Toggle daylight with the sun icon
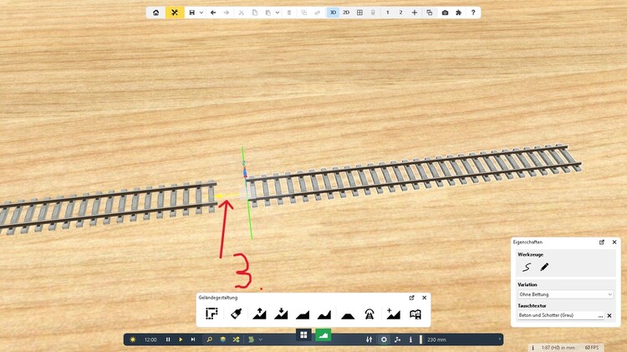 tap(133, 339)
